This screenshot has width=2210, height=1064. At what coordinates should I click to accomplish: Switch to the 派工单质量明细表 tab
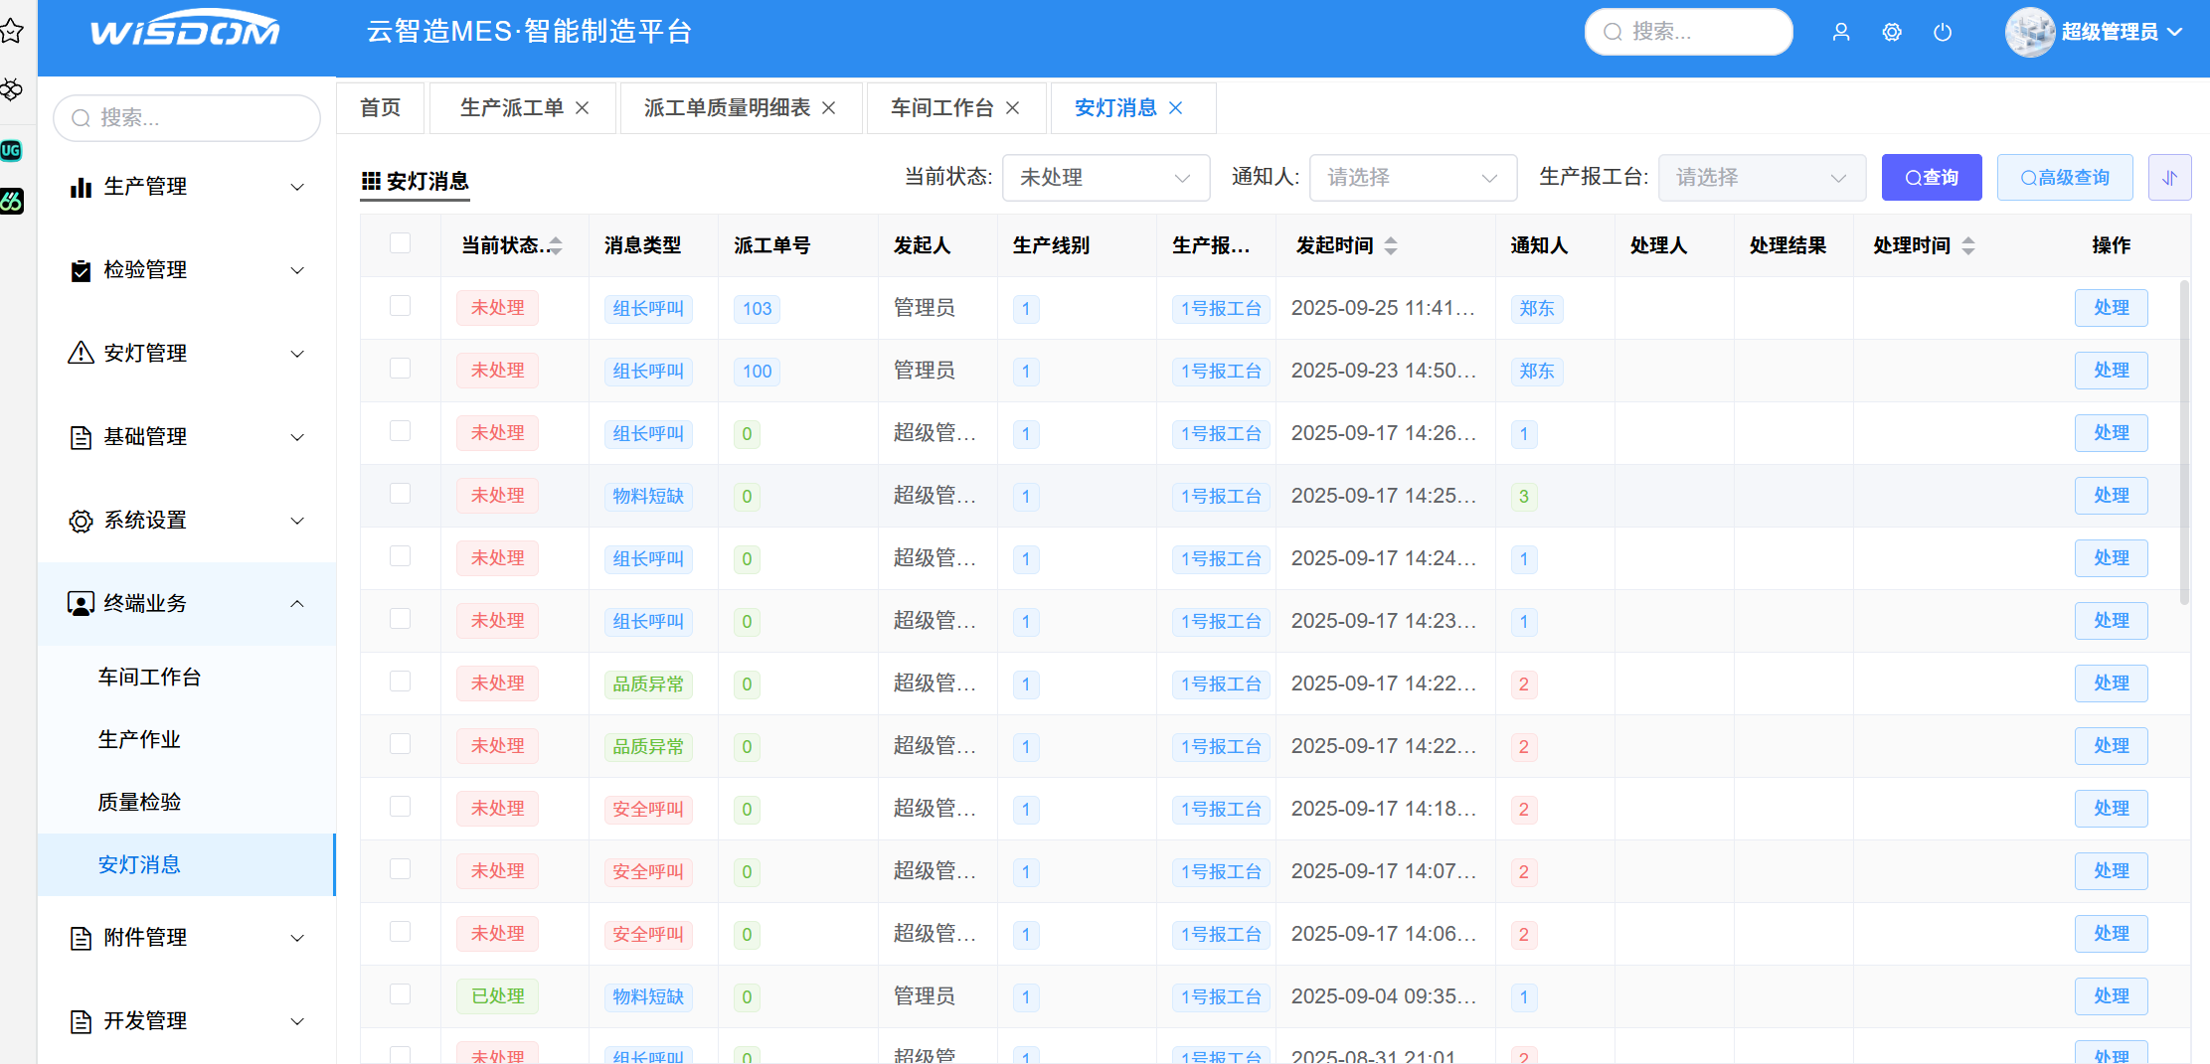(727, 107)
